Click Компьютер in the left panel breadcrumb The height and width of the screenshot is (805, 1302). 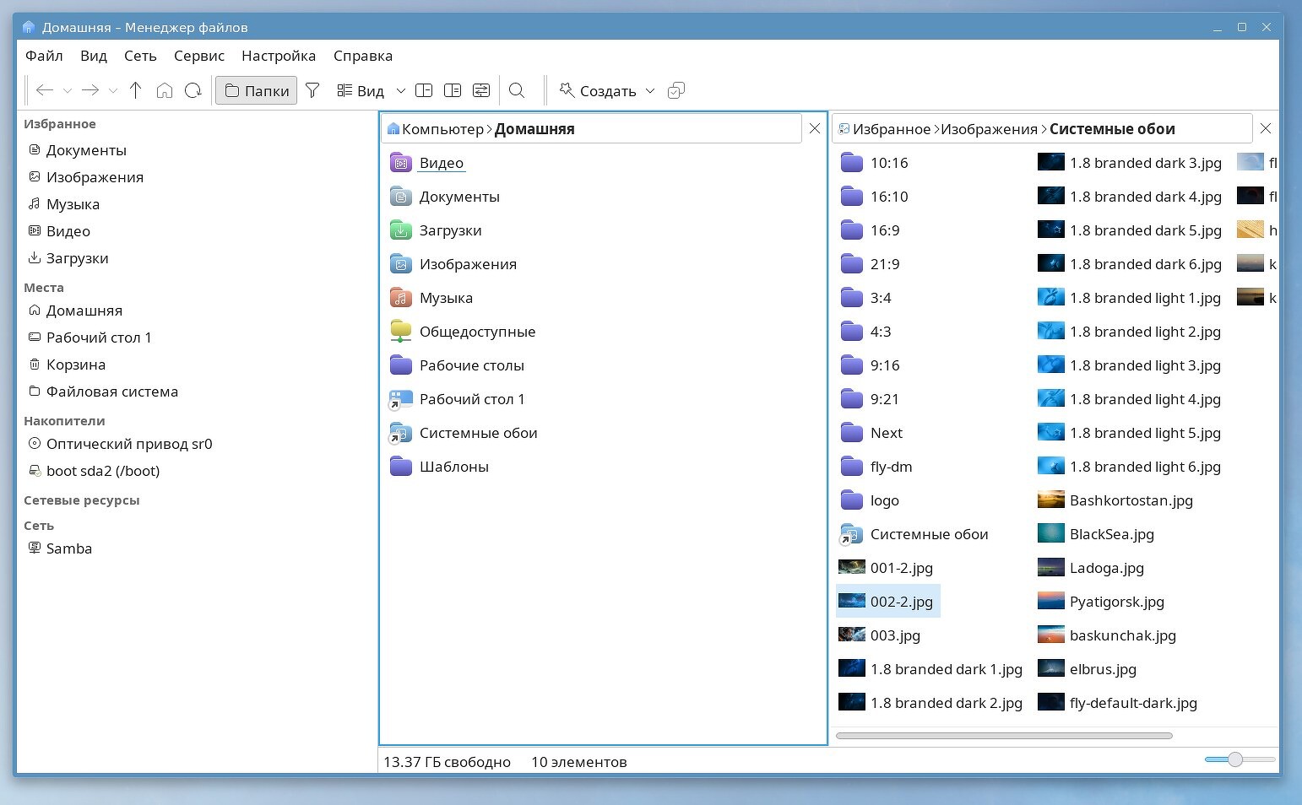pyautogui.click(x=442, y=129)
